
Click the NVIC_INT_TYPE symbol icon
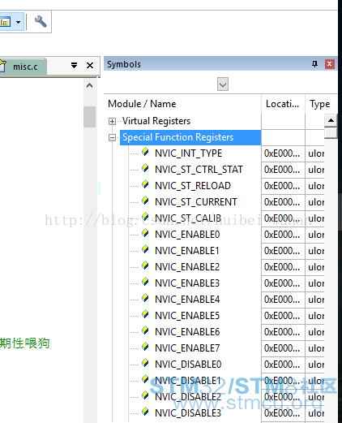tap(145, 152)
